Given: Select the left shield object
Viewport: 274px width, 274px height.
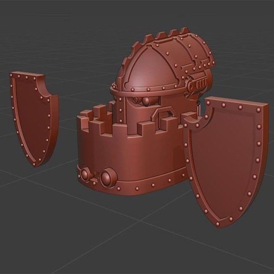Looking at the screenshot, I should [x=33, y=116].
